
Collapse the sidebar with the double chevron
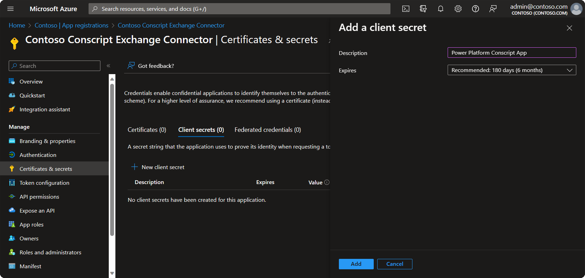pyautogui.click(x=108, y=66)
